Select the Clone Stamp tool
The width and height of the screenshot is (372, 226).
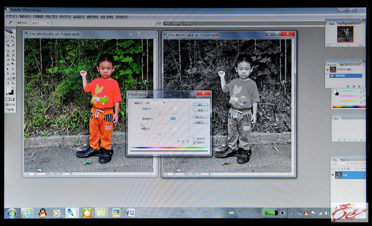click(8, 55)
